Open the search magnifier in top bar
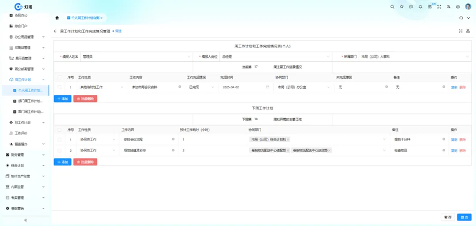476x226 pixels. point(392,7)
